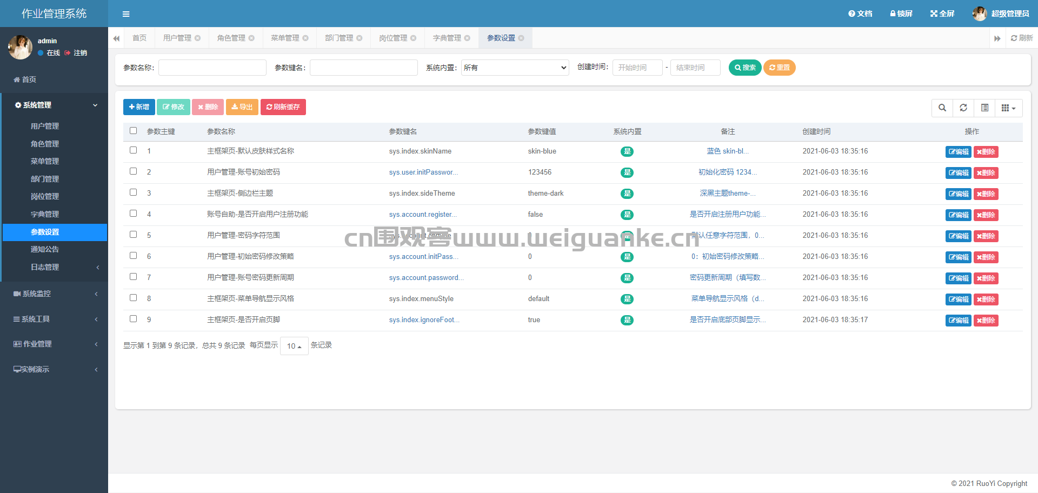Expand 日志管理 submenu

pos(55,267)
